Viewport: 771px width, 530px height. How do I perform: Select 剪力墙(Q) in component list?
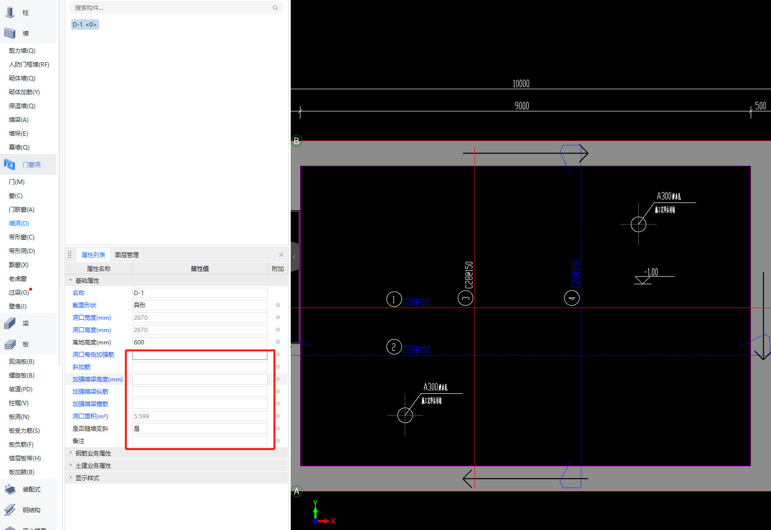pos(22,50)
